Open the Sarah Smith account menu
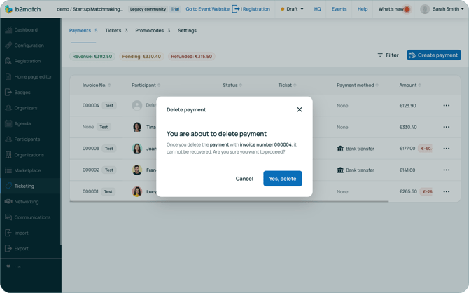Viewport: 469px width, 293px height. 442,9
